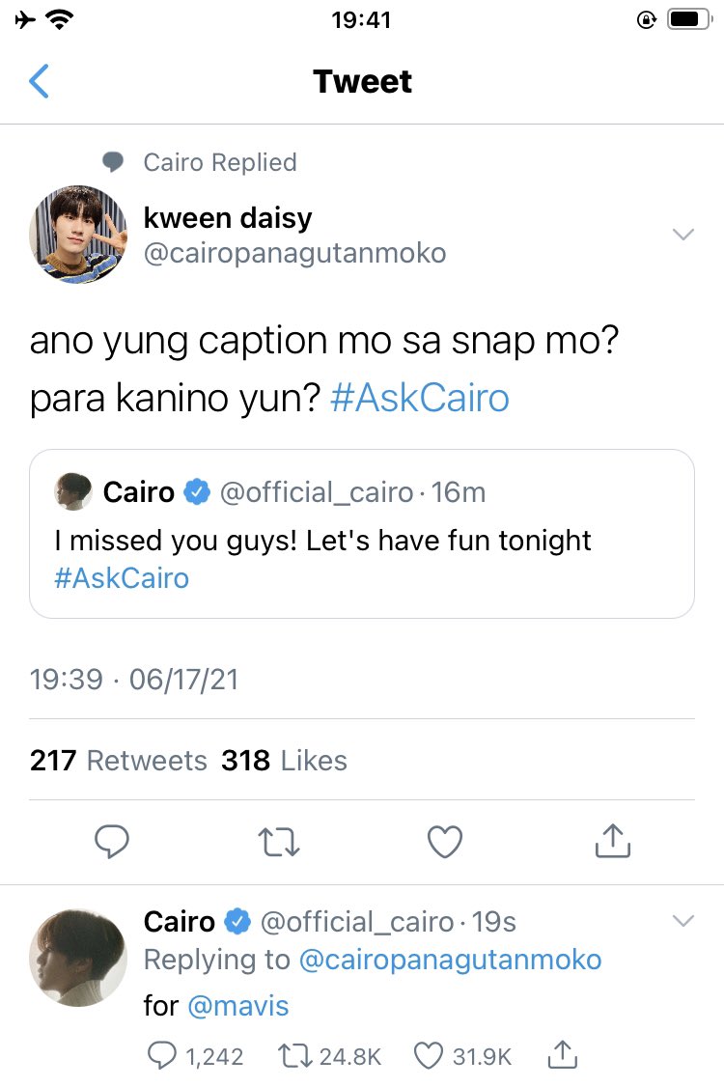The image size is (724, 1087).
Task: Open the @mavis mention link
Action: (x=237, y=1005)
